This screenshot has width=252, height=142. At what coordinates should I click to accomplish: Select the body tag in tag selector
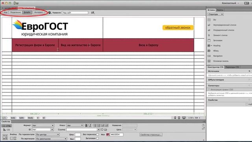click(x=13, y=118)
